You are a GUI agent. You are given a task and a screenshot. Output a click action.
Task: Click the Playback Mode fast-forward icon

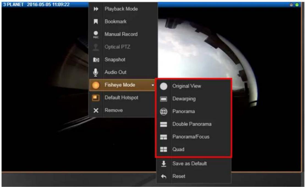coord(96,9)
